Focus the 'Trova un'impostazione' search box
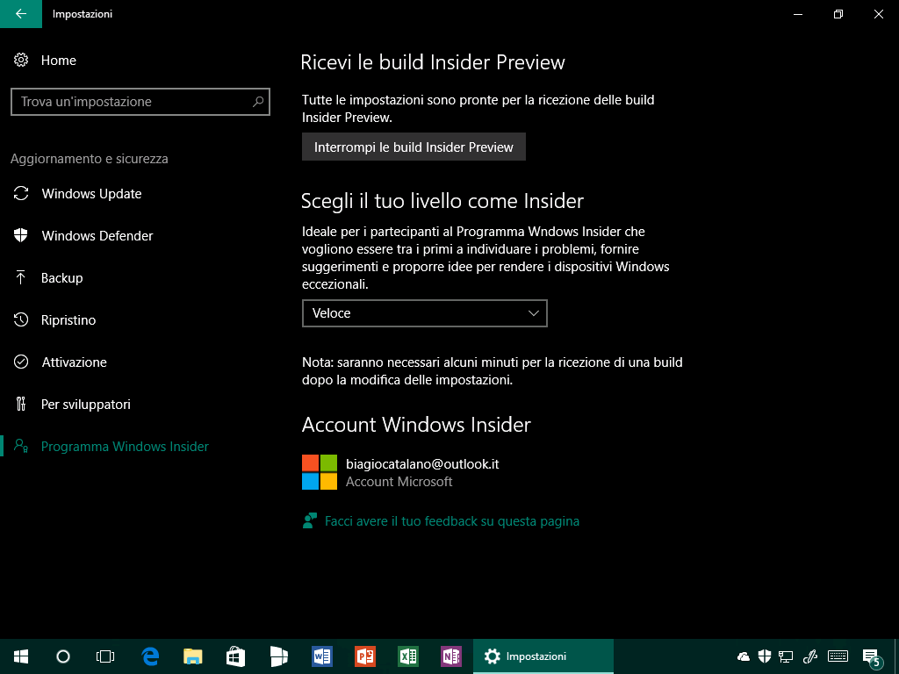This screenshot has height=674, width=899. pos(140,102)
